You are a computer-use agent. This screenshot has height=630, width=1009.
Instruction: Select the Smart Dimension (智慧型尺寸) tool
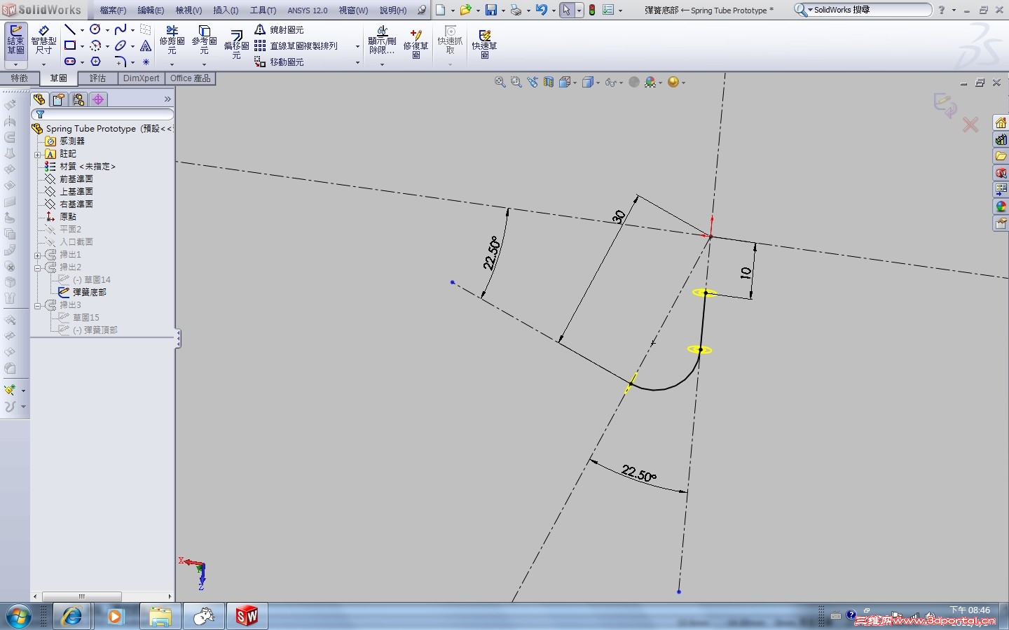point(43,39)
